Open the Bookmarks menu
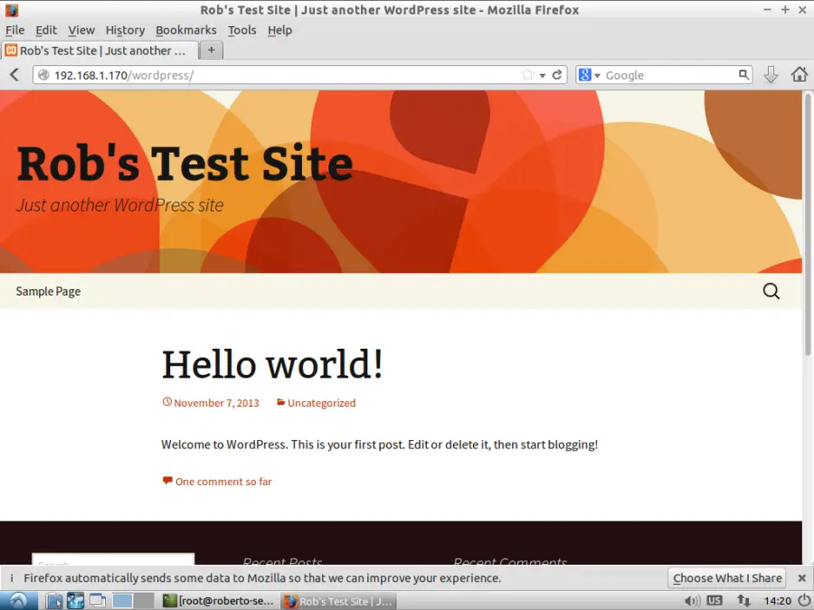Screen dimensions: 814x610 click(x=185, y=30)
